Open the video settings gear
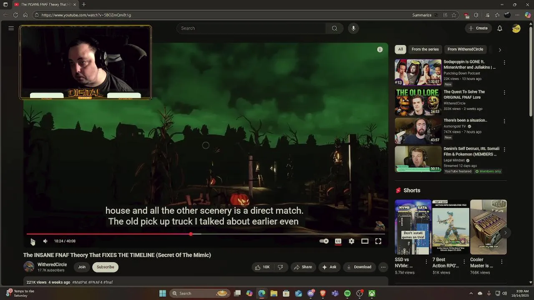 pos(351,241)
